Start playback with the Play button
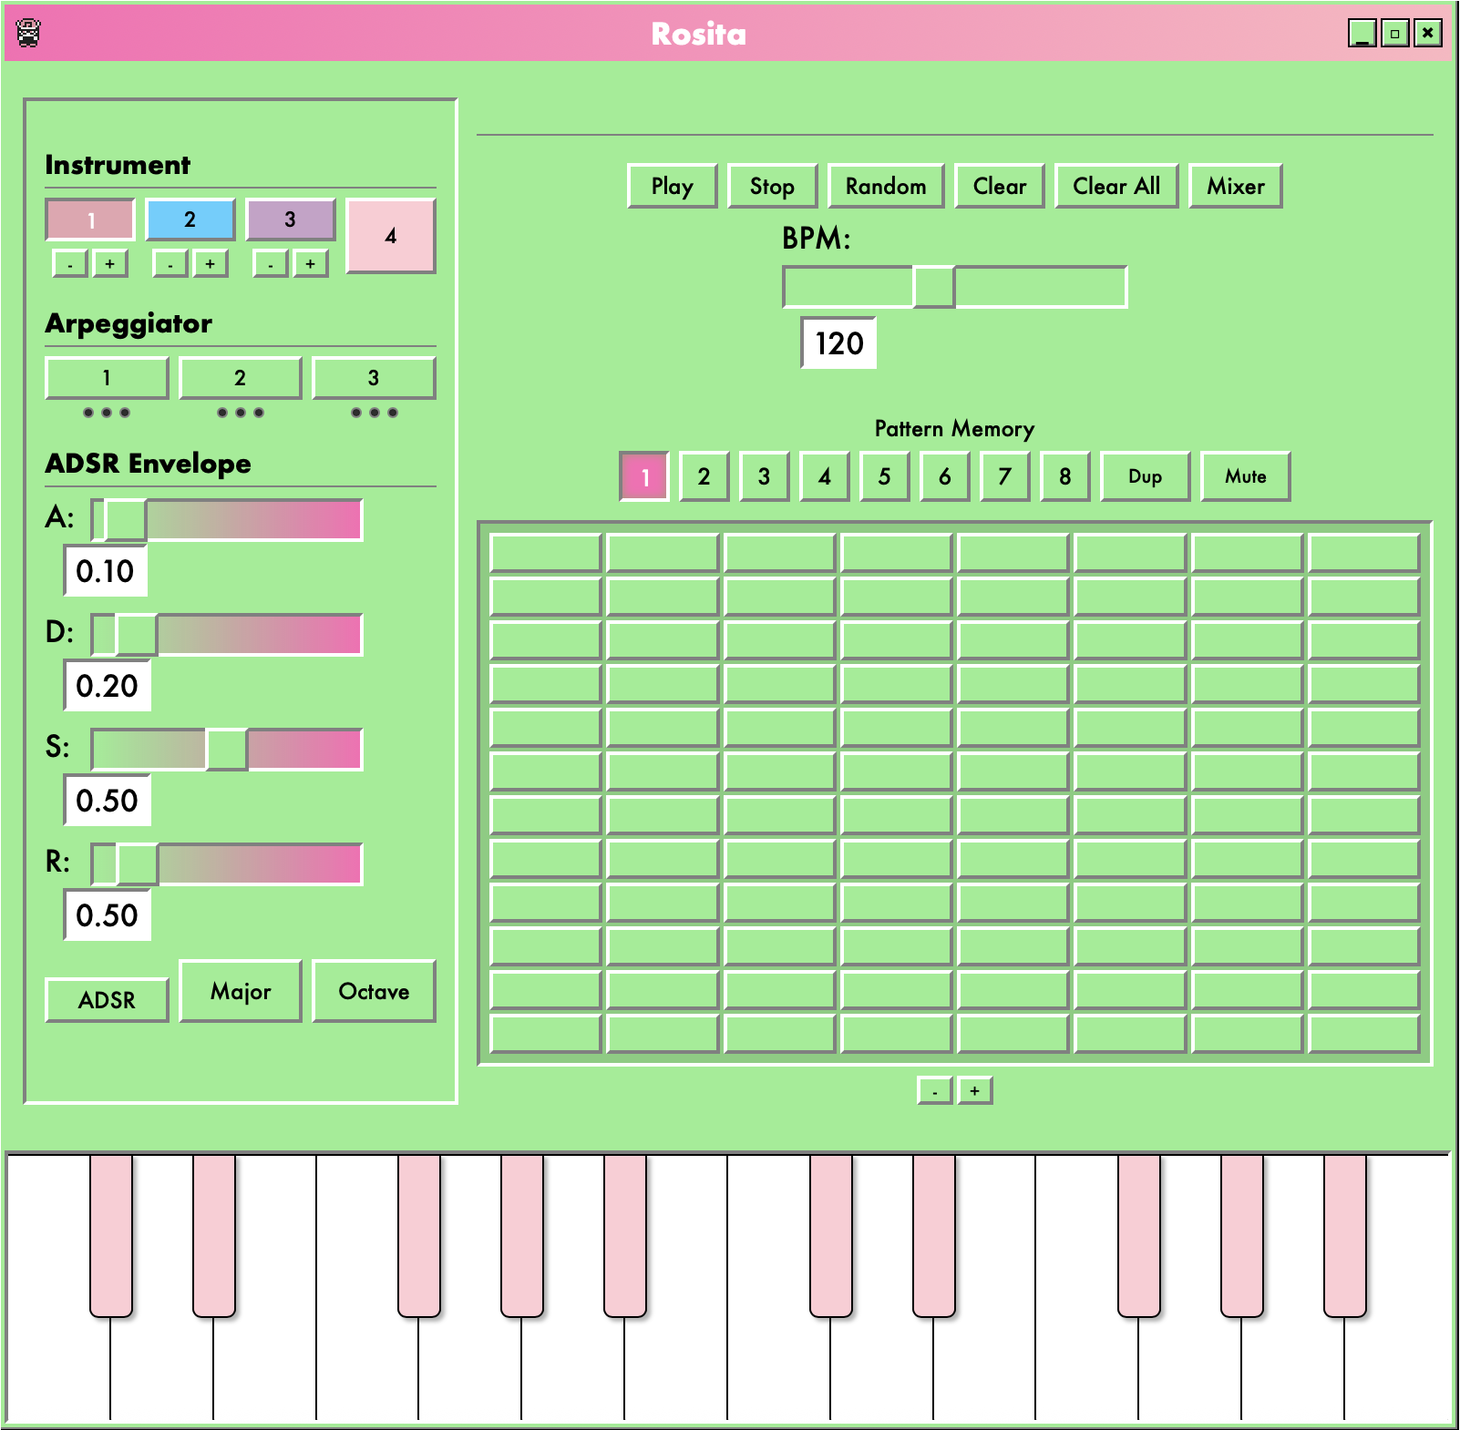The width and height of the screenshot is (1460, 1430). click(672, 187)
